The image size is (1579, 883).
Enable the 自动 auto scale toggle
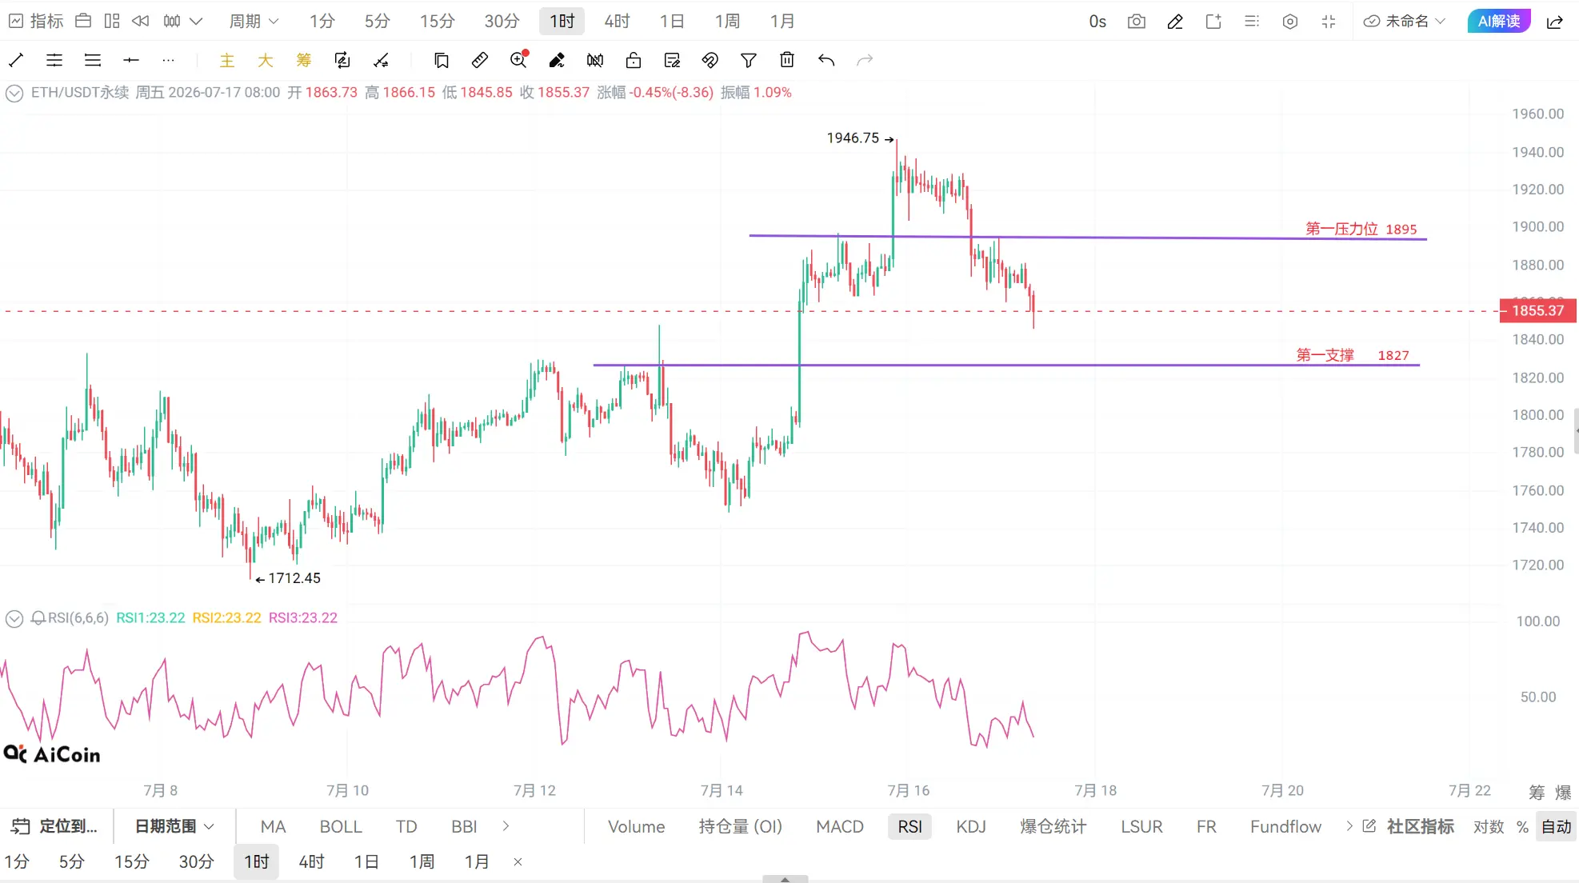[1557, 827]
